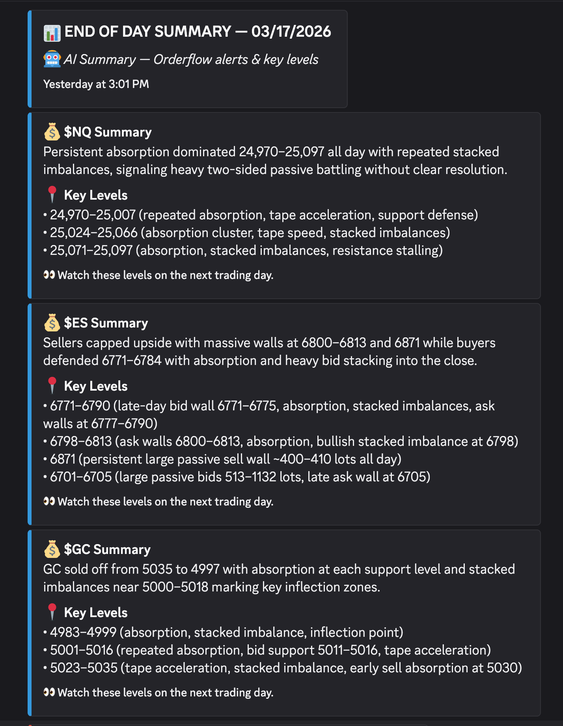Click the AI Summary Orderflow alerts subtitle
563x726 pixels.
click(x=191, y=60)
